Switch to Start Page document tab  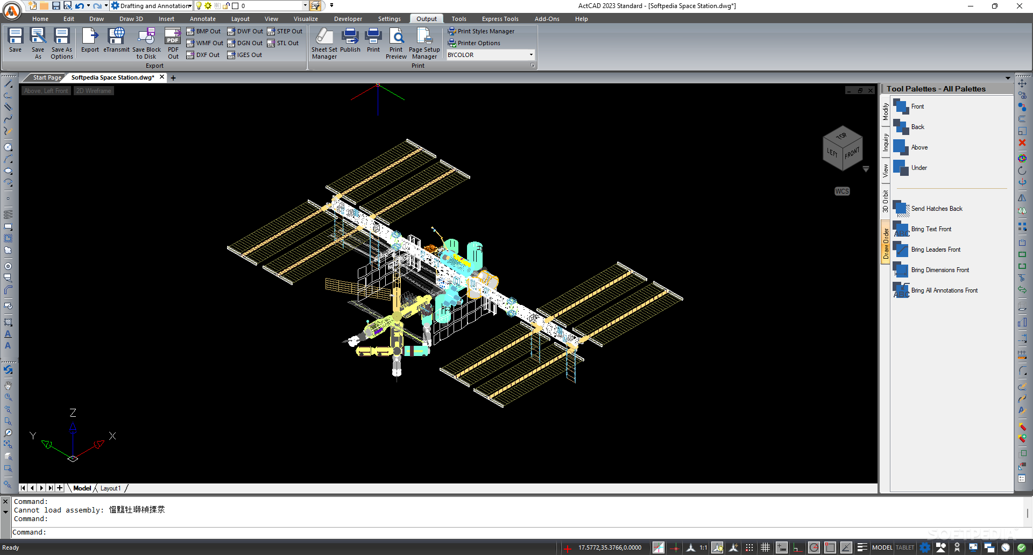coord(47,77)
